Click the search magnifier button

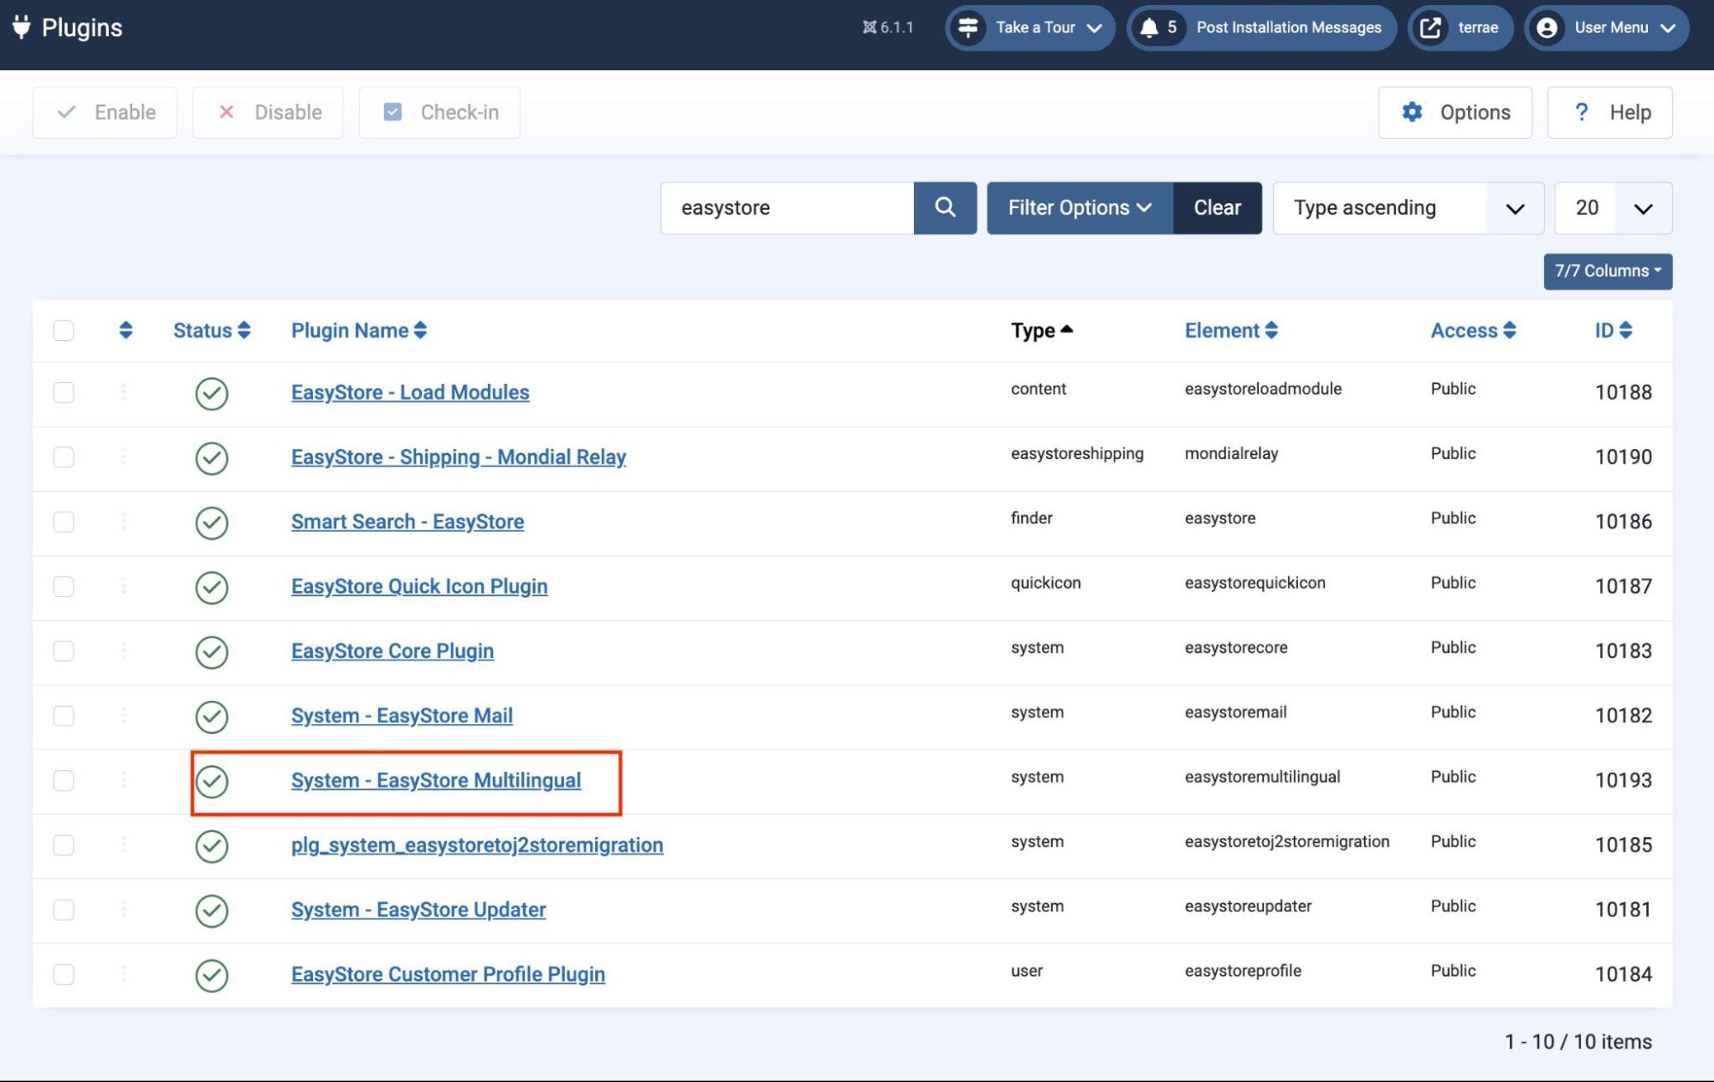click(945, 207)
